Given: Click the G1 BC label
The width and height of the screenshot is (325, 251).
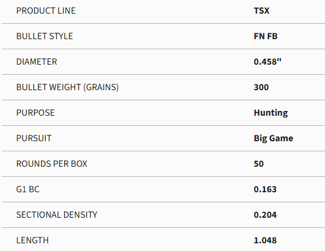Looking at the screenshot, I should point(28,189).
